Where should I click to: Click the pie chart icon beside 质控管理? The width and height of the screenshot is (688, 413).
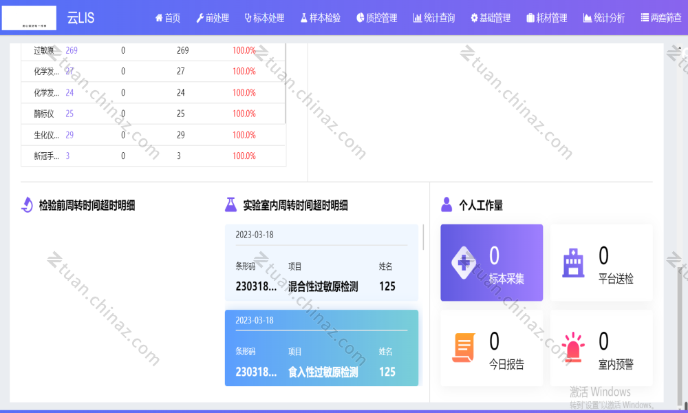(x=361, y=18)
